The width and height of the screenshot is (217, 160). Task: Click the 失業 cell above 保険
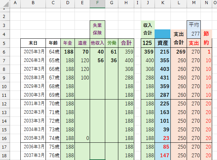click(x=97, y=25)
